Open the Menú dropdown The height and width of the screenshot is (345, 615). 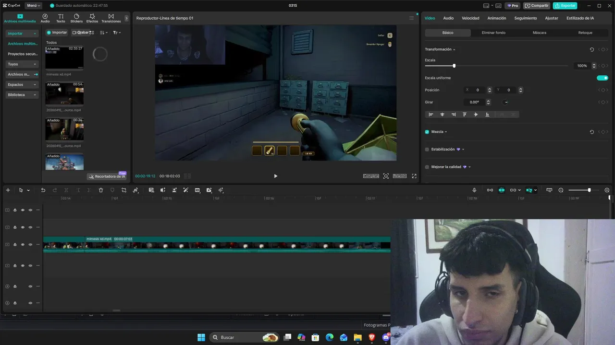[x=33, y=6]
